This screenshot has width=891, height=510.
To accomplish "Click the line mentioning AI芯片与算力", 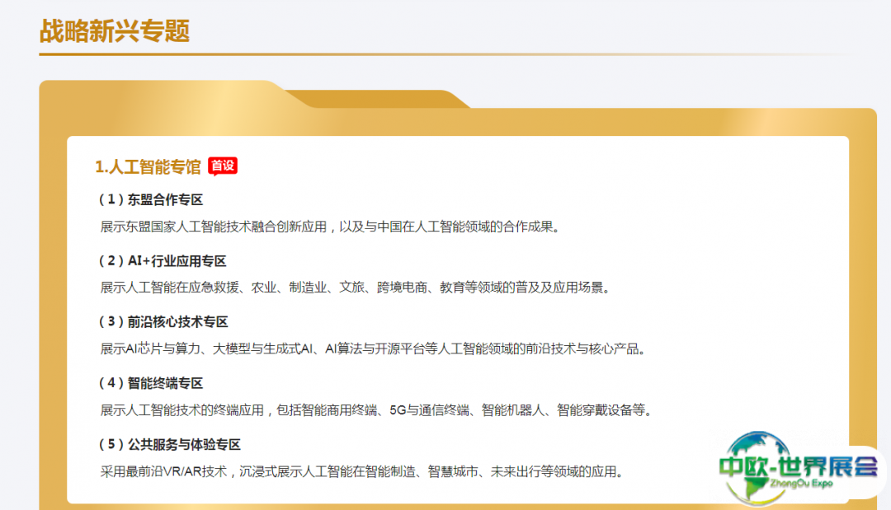I will (x=372, y=349).
